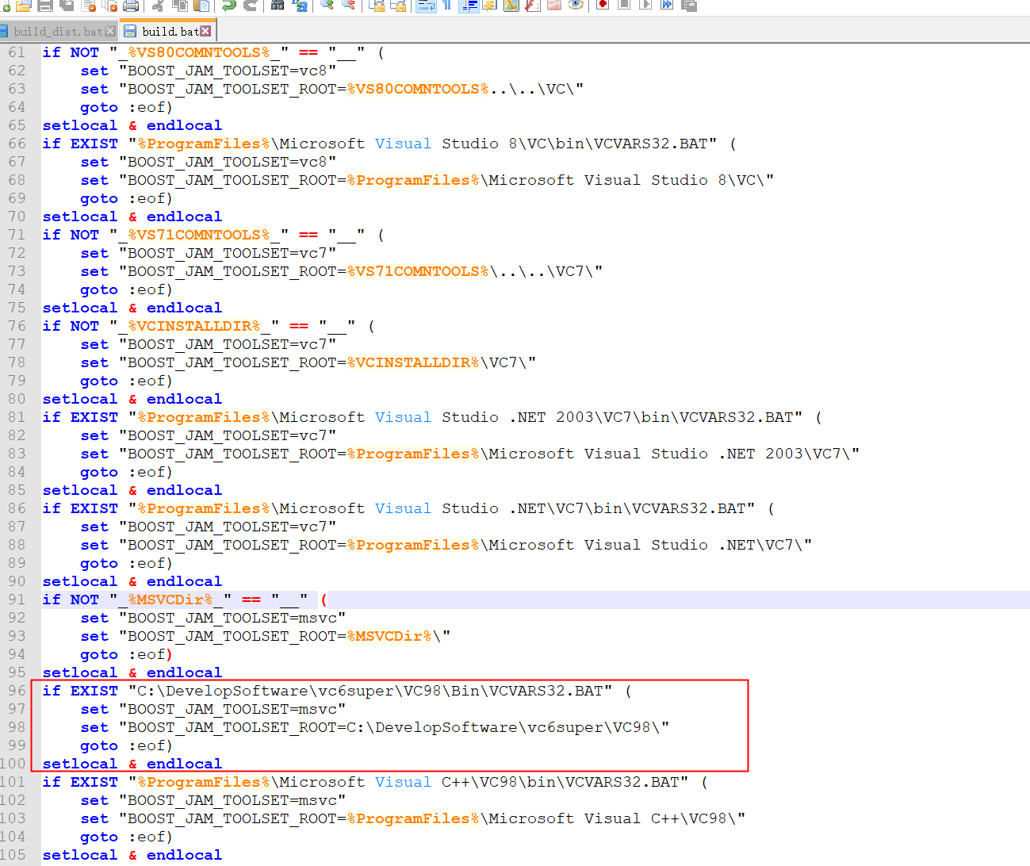Open Replace dialog from the toolbar
1030x866 pixels.
299,5
